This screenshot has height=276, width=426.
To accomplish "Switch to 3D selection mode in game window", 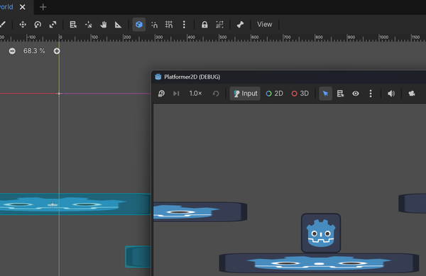I will pyautogui.click(x=300, y=94).
